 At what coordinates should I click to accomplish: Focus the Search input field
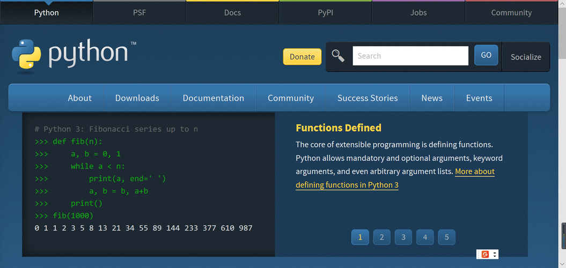[x=410, y=56]
